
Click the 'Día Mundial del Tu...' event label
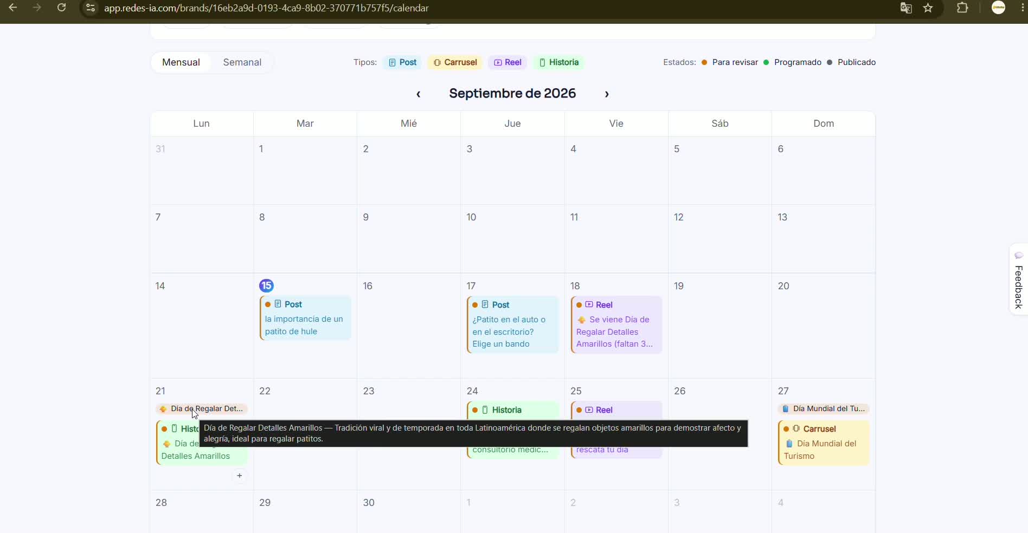coord(824,408)
